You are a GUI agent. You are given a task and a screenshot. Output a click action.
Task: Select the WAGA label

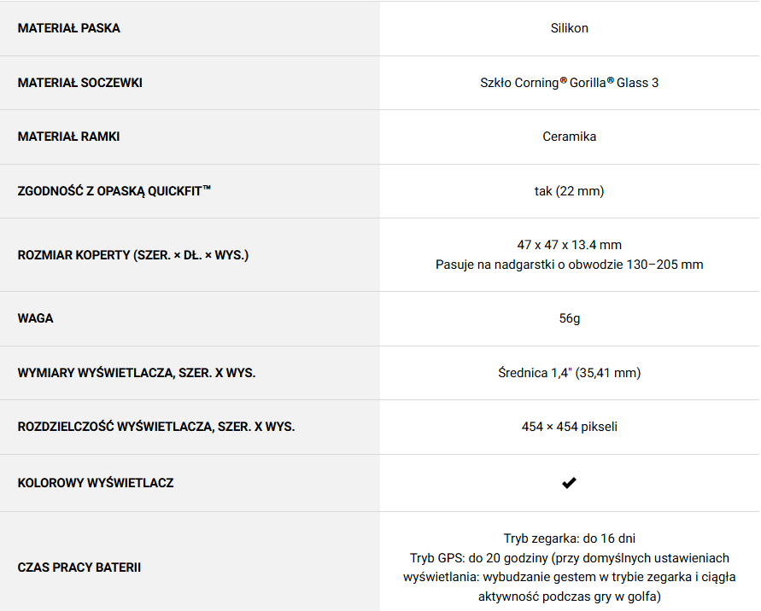35,318
